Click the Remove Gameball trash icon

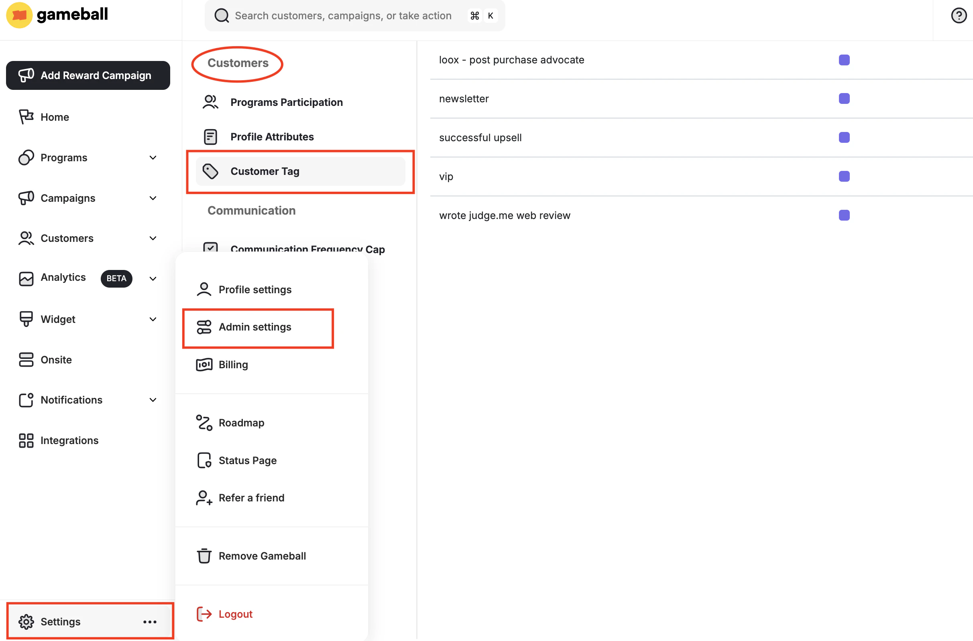204,556
